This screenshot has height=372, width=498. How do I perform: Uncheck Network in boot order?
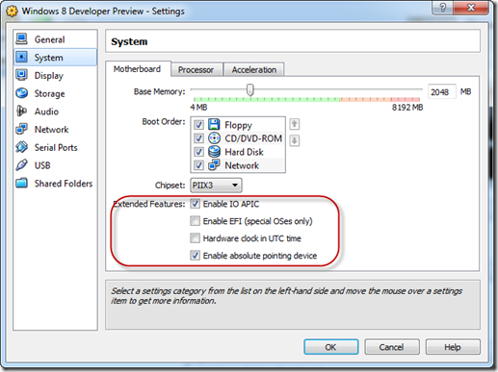click(x=198, y=165)
